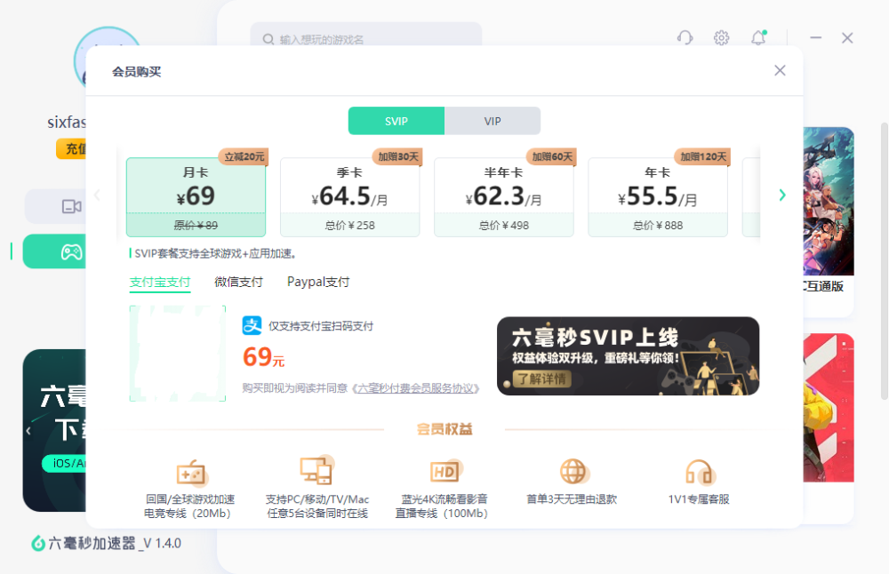
Task: Click the user avatar in sidebar
Action: [108, 57]
